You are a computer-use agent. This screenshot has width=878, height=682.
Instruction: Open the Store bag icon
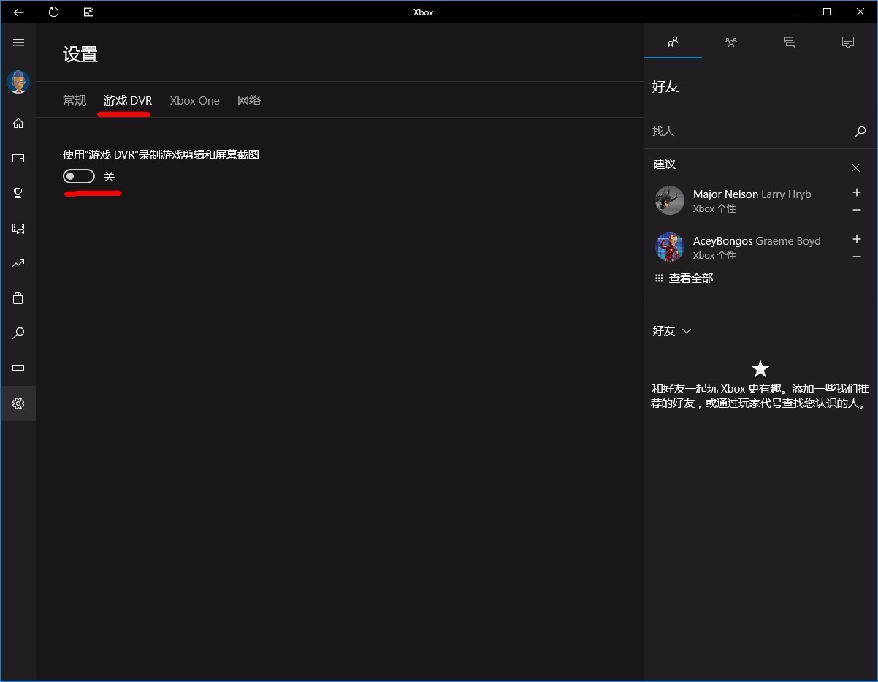pyautogui.click(x=18, y=298)
